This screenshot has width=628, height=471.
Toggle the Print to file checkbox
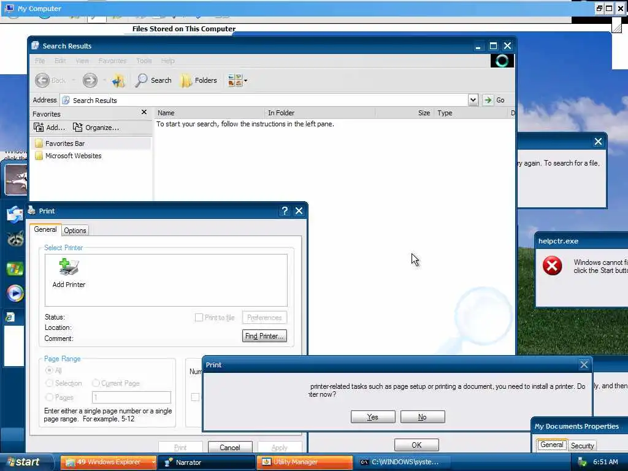point(199,318)
